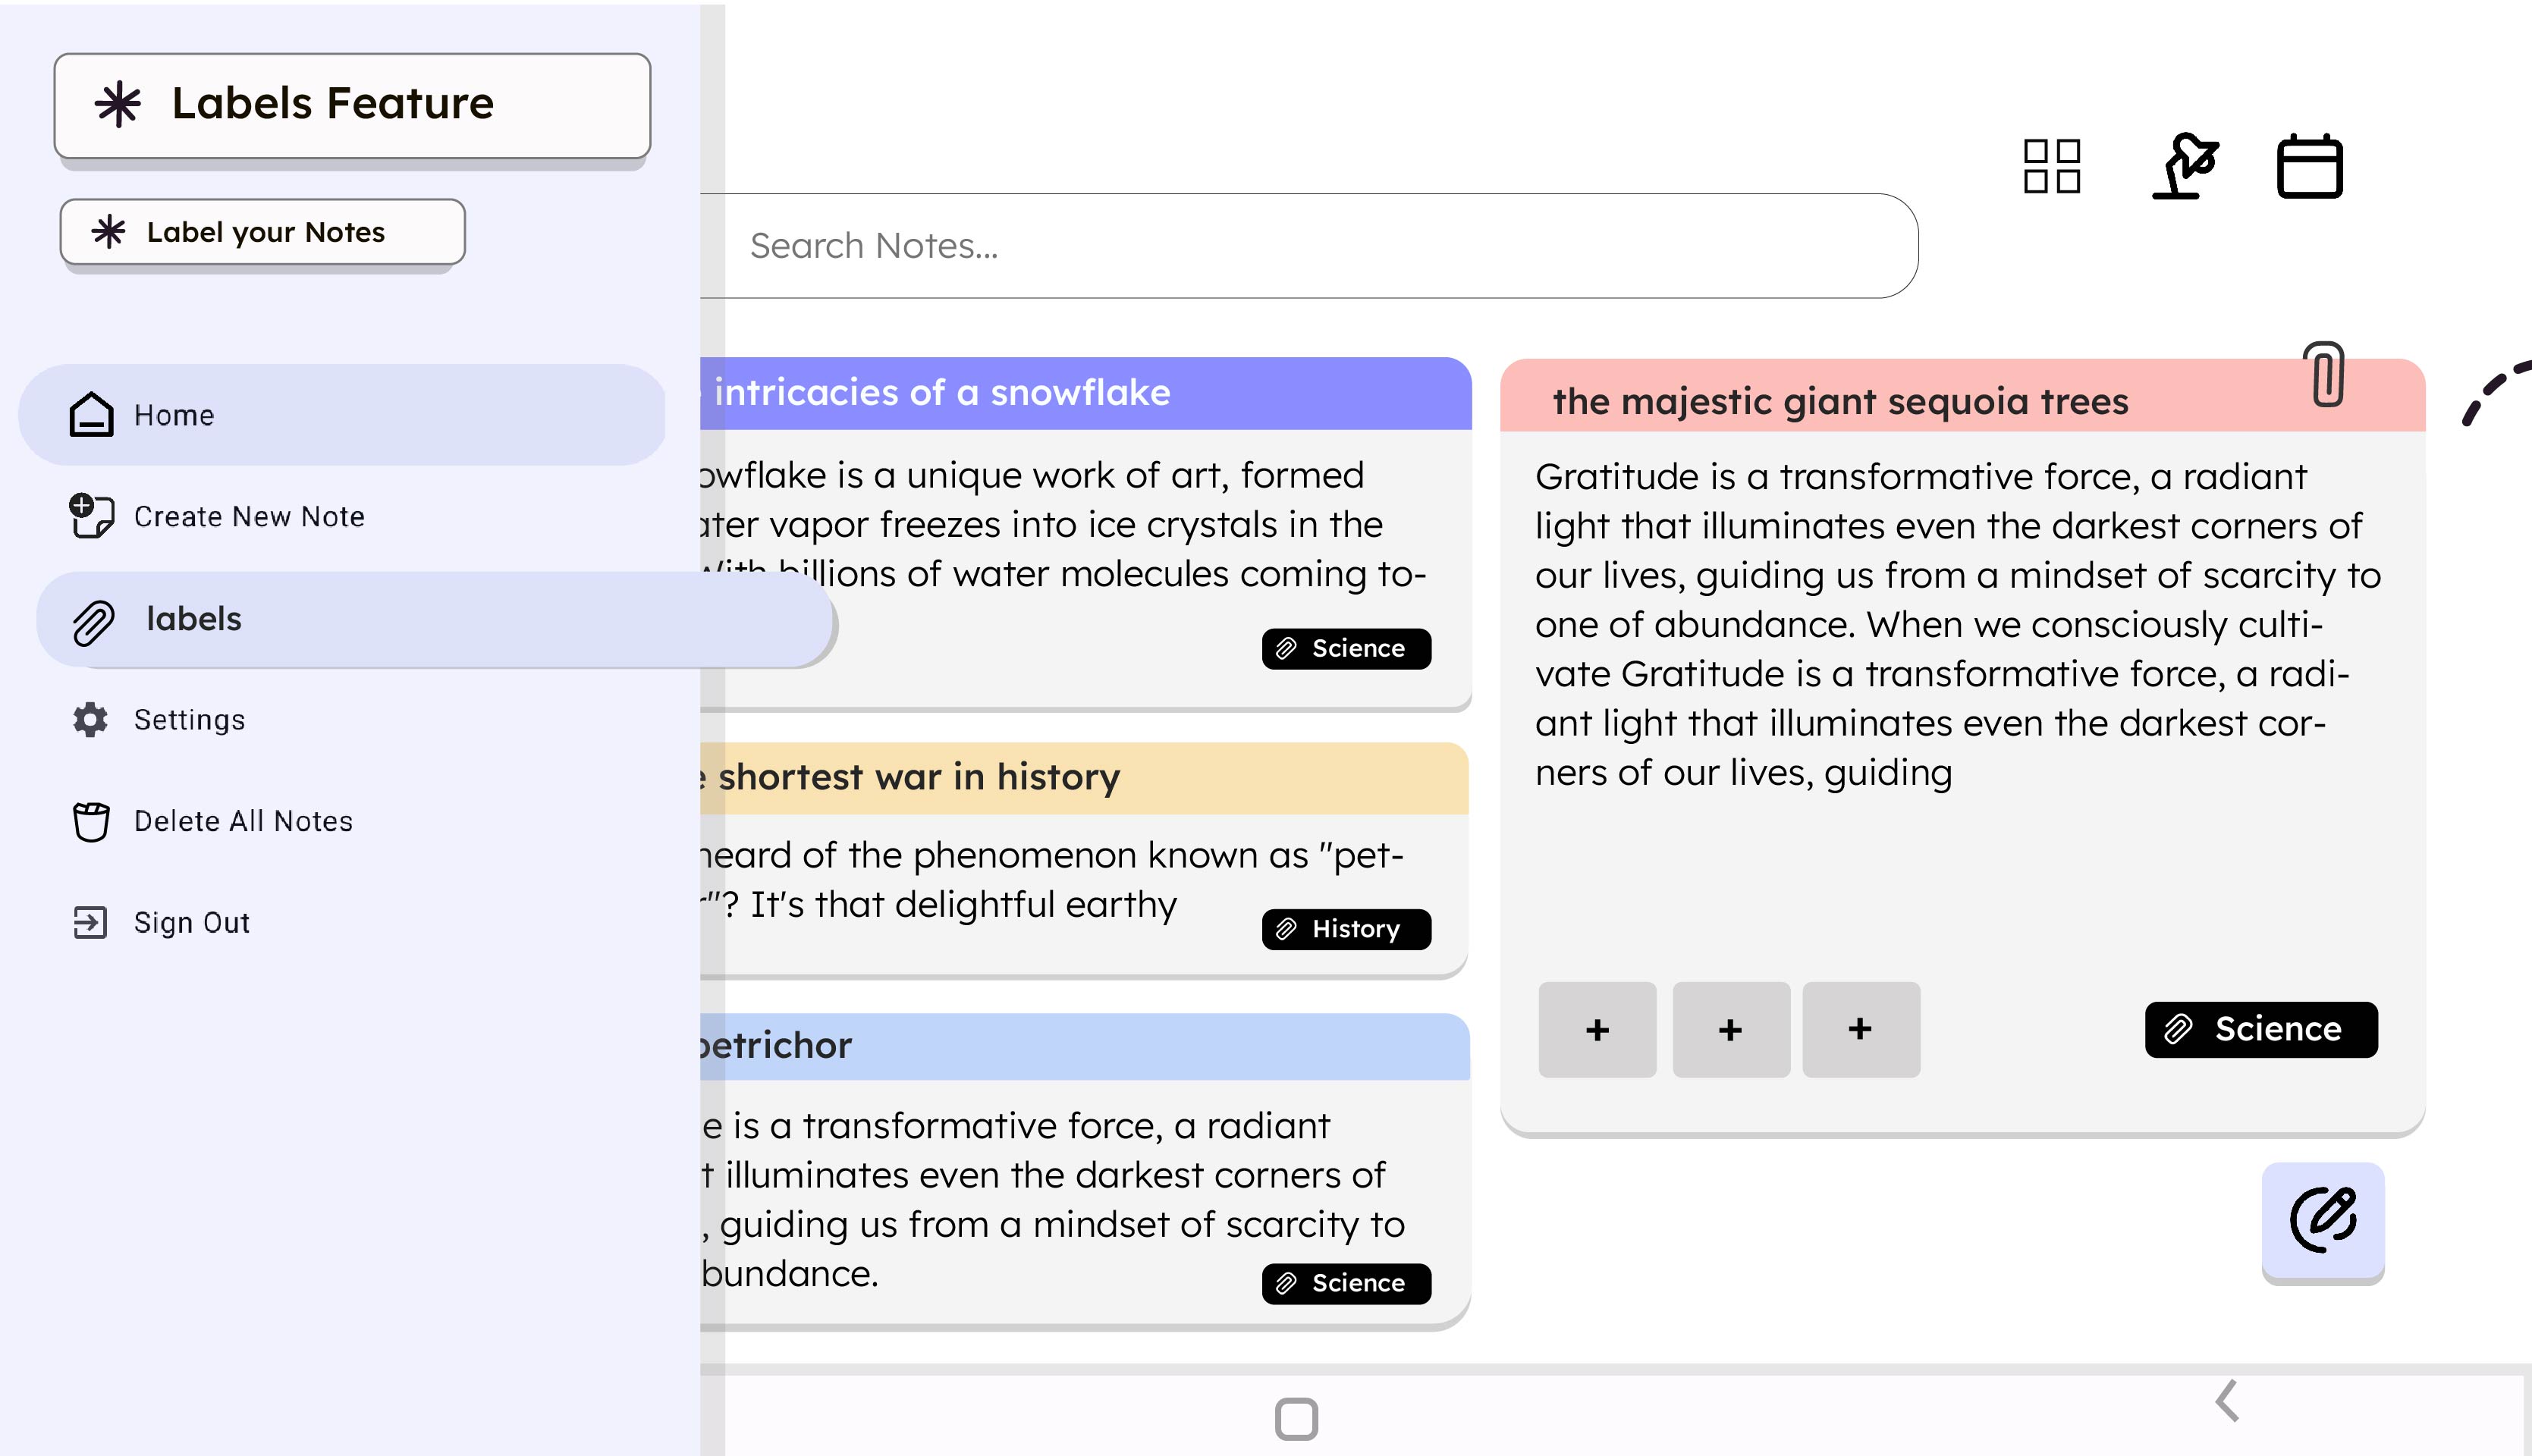Viewport: 2532px width, 1456px height.
Task: Tap the floating edit note button
Action: (2322, 1220)
